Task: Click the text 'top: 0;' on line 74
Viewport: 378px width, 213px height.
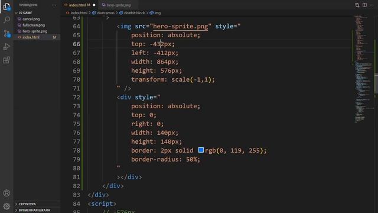Action: (144, 115)
